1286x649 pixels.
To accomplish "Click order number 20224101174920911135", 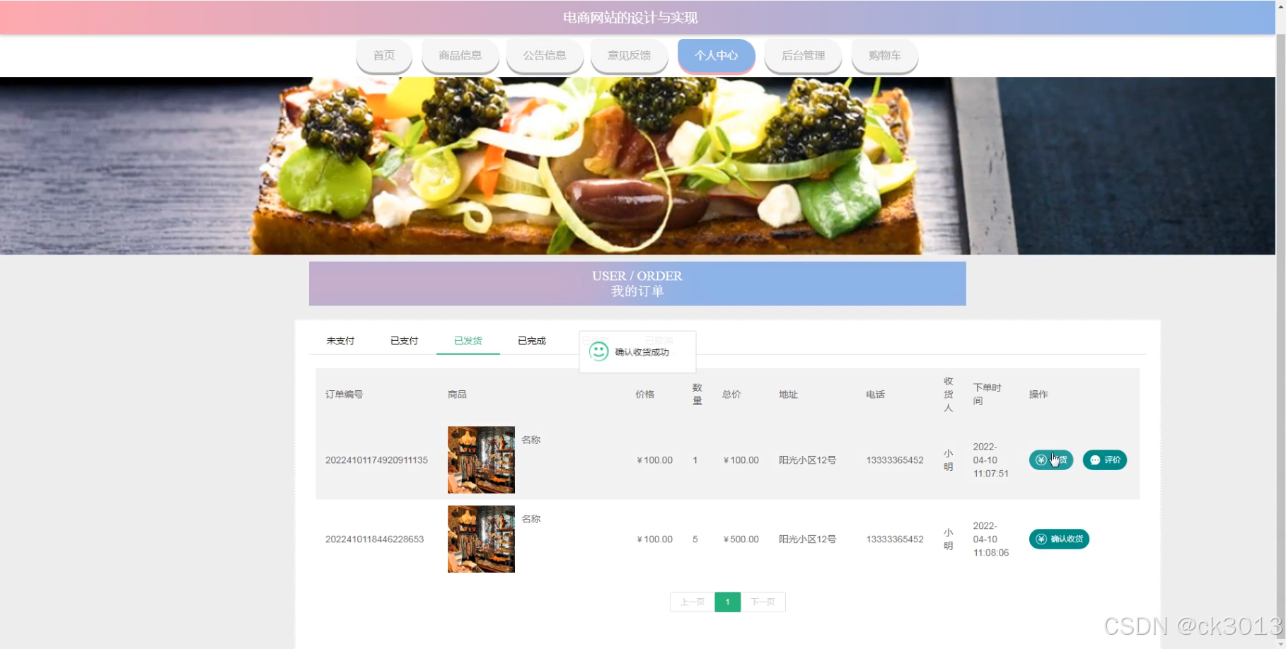I will [x=376, y=460].
